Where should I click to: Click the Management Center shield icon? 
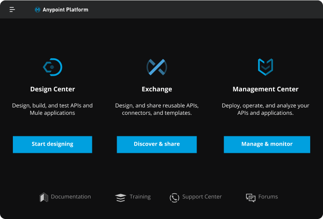pyautogui.click(x=266, y=67)
